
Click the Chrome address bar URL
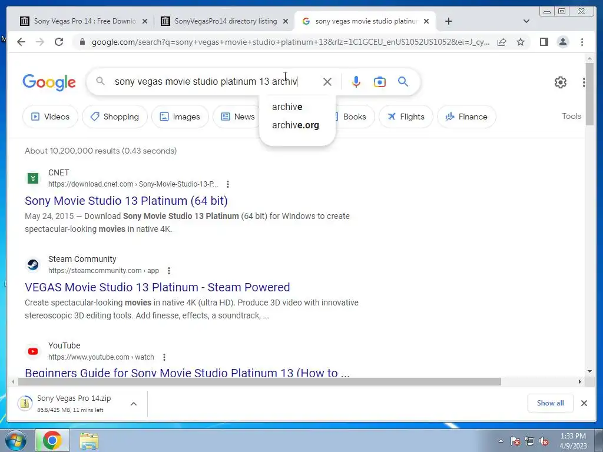(x=290, y=42)
